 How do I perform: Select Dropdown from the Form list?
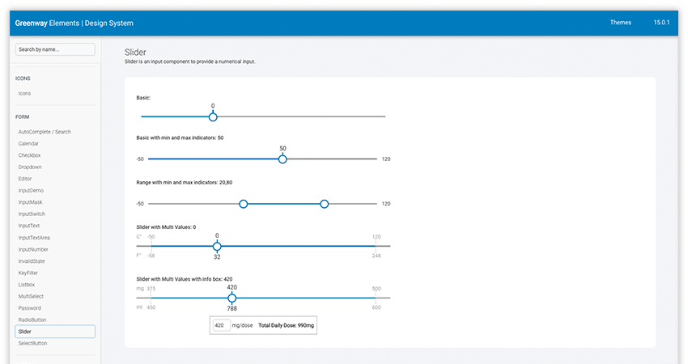click(30, 167)
